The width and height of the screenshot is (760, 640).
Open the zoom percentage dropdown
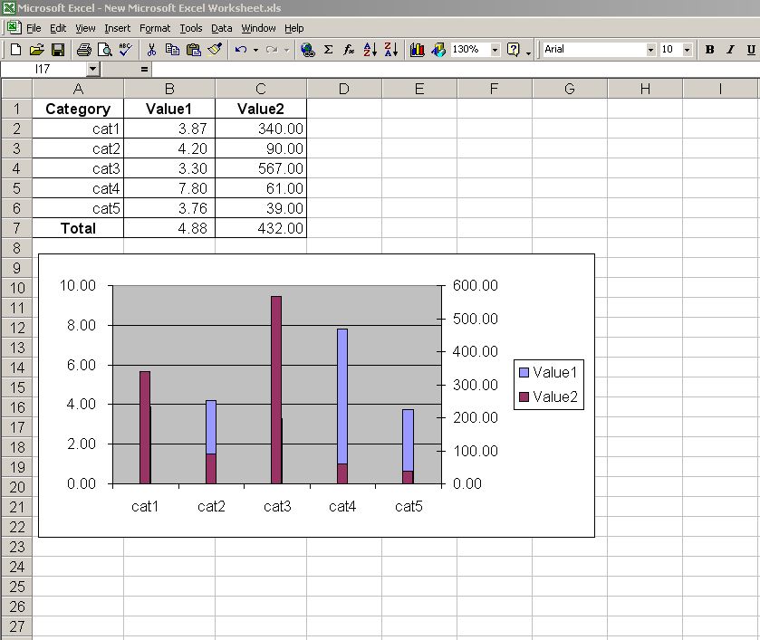495,50
